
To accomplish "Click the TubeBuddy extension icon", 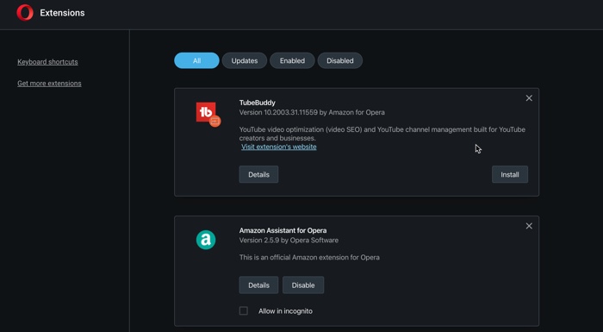I will point(208,114).
